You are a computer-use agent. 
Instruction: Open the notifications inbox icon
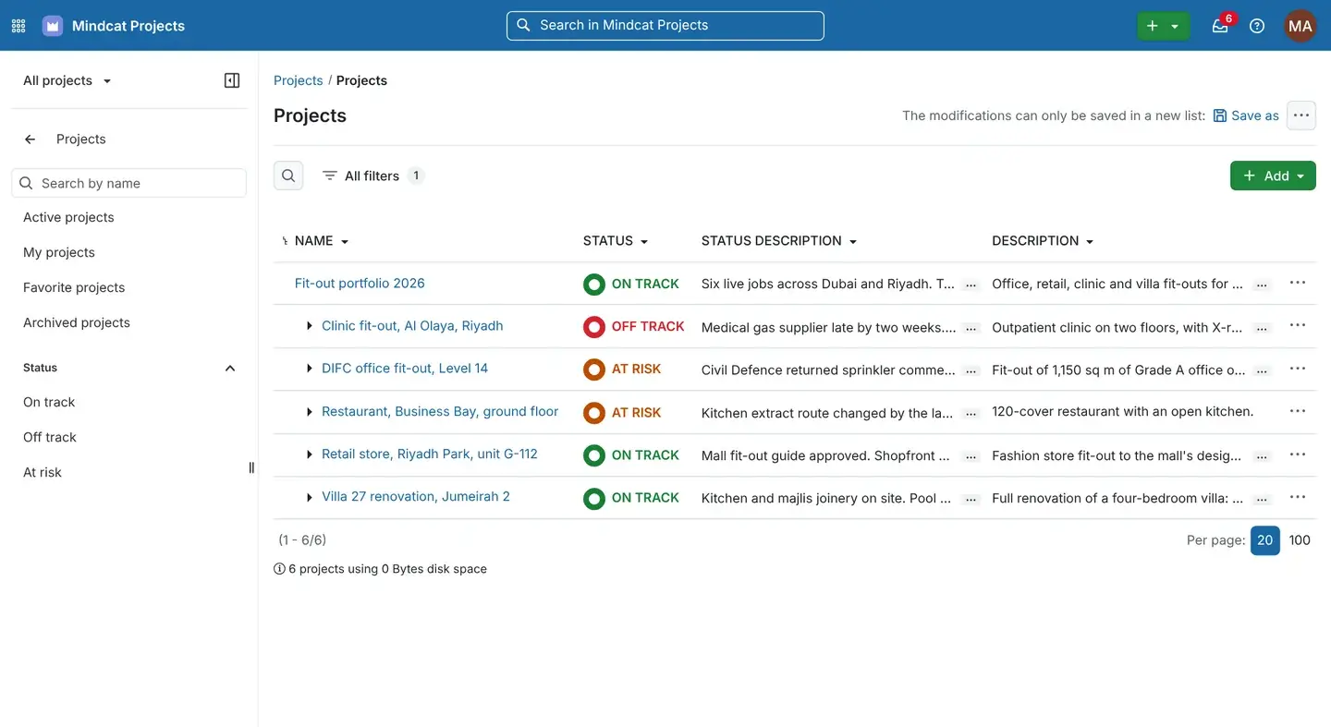[1220, 26]
